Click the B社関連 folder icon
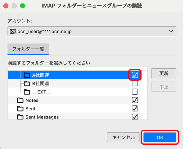The height and width of the screenshot is (149, 183). [x=27, y=83]
